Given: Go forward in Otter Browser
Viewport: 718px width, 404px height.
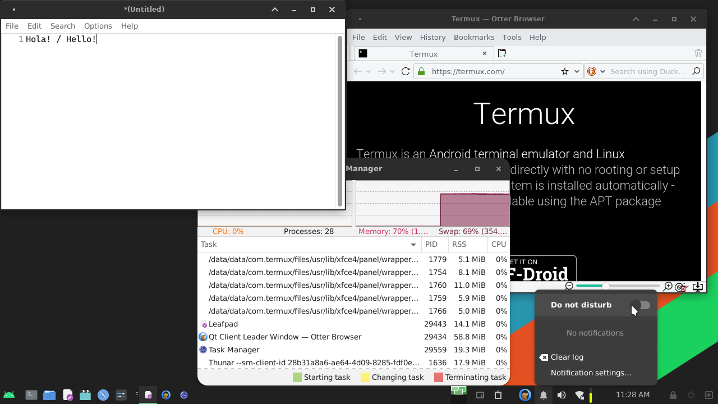Looking at the screenshot, I should (381, 71).
